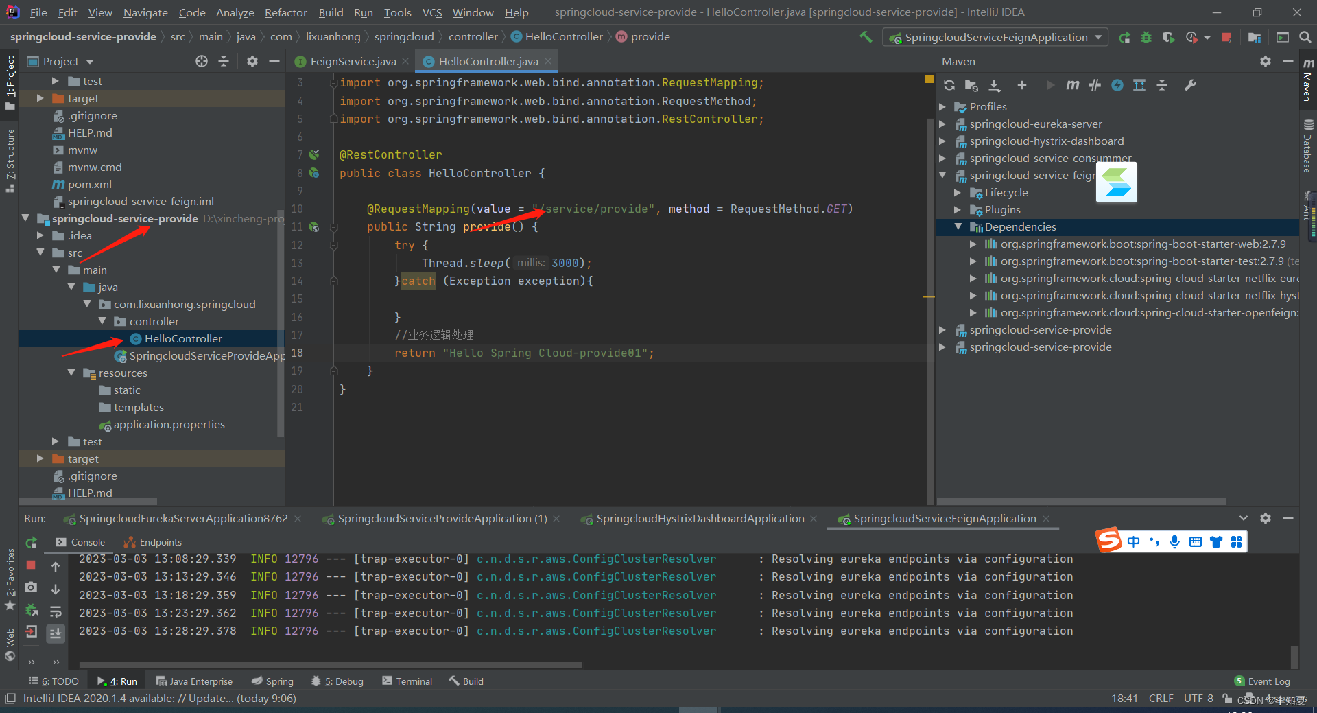Click Execute Maven Goal icon
Viewport: 1317px width, 713px height.
click(1072, 85)
